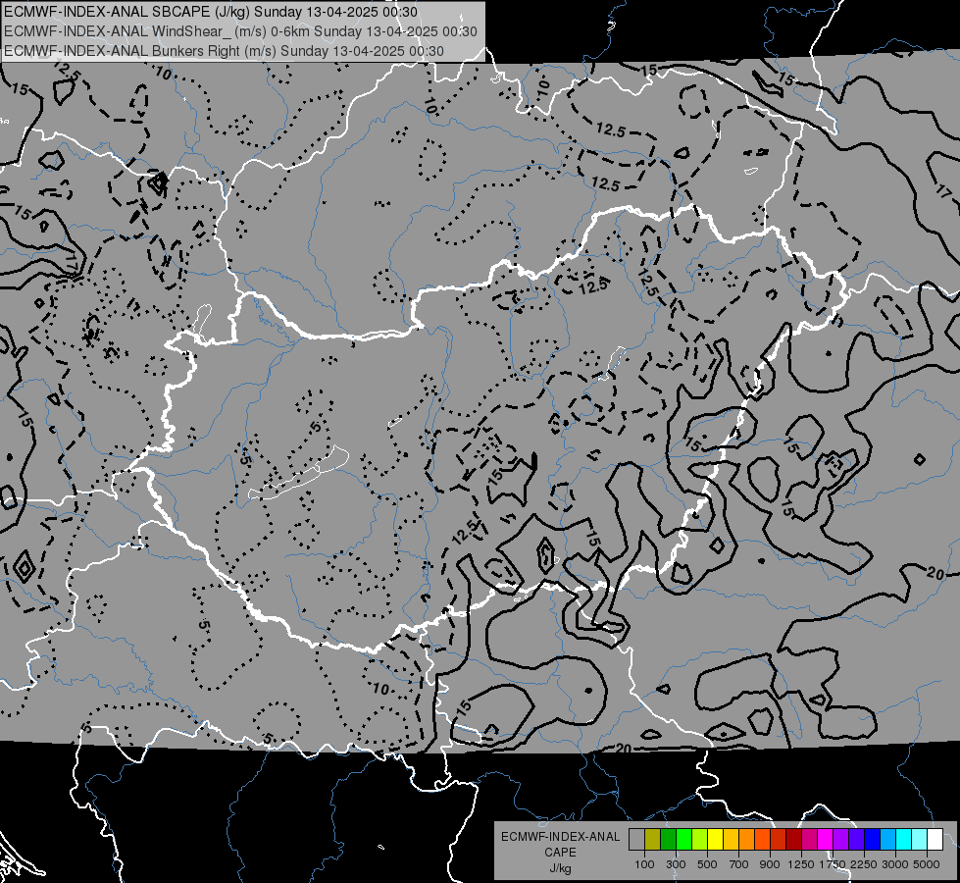Select the pure blue legend swatch
Viewport: 960px width, 883px height.
(873, 839)
